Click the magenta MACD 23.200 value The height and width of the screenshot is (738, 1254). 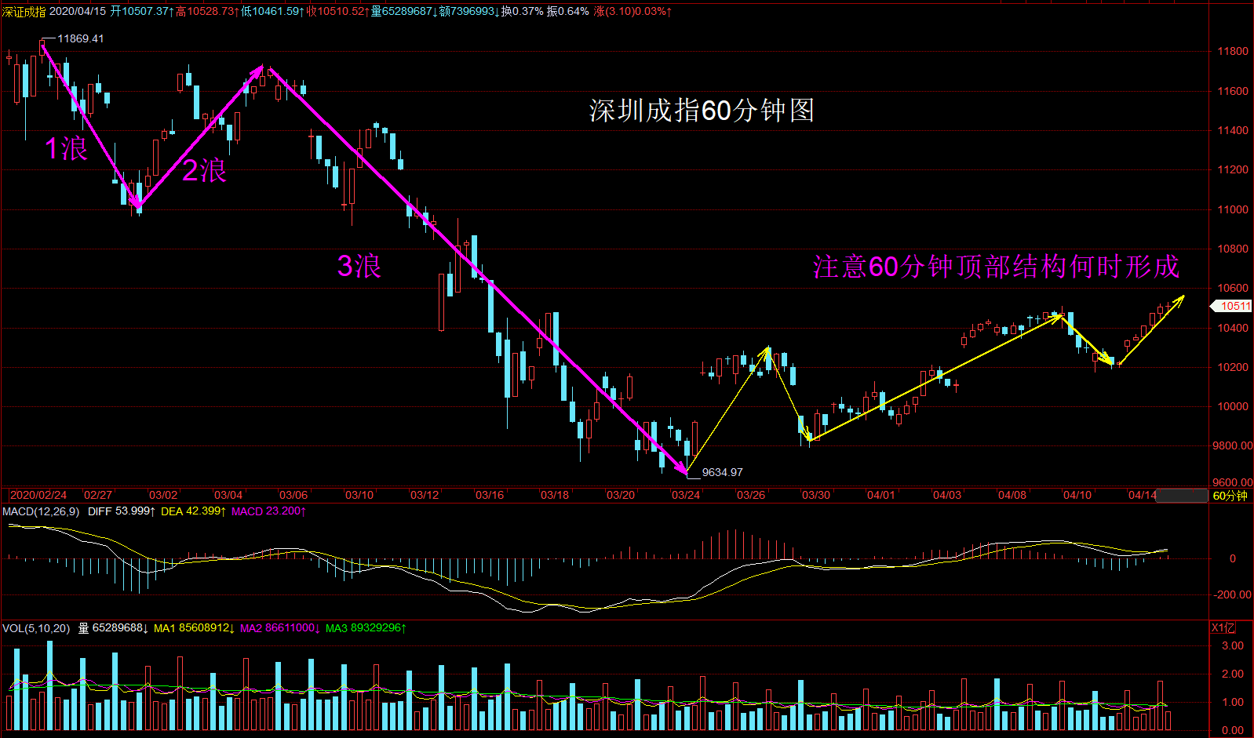pyautogui.click(x=268, y=511)
